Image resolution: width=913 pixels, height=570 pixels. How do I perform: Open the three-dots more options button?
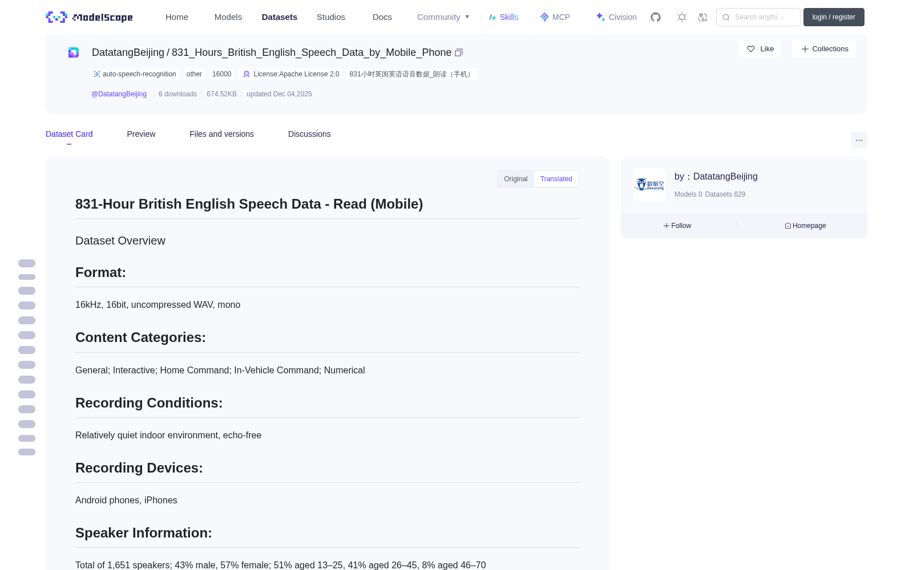[859, 140]
